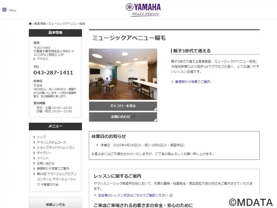Screen dimensions: 277x208
Task: Open the hamburger Menu icon
Action: click(5, 10)
